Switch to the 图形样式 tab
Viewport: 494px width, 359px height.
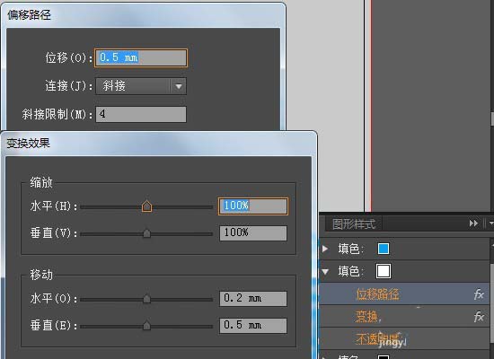(354, 224)
